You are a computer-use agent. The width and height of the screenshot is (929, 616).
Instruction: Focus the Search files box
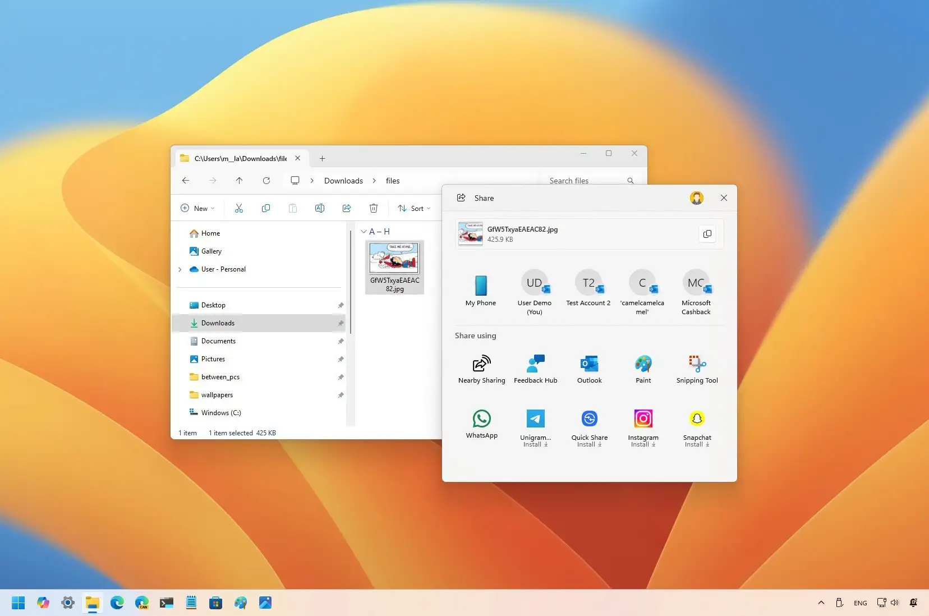(592, 181)
